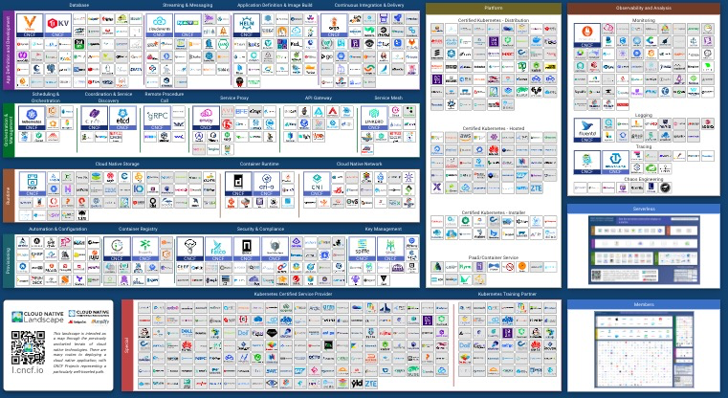Image resolution: width=728 pixels, height=398 pixels.
Task: Open the Members landscape thumbnail
Action: (644, 349)
